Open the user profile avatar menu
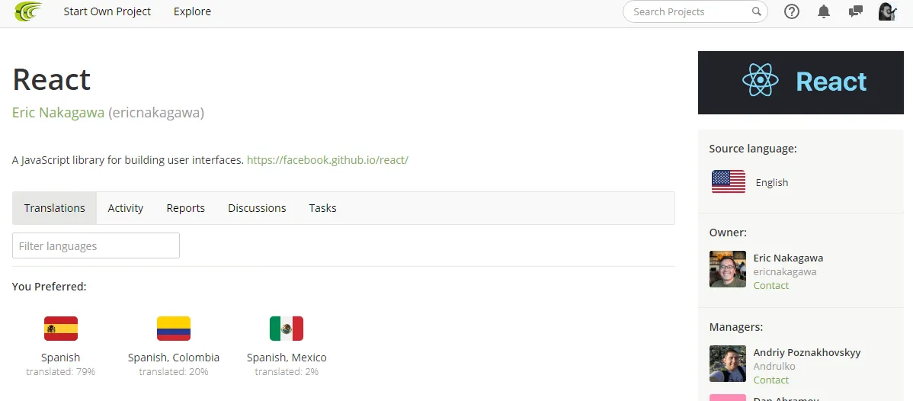This screenshot has width=913, height=401. pos(887,11)
